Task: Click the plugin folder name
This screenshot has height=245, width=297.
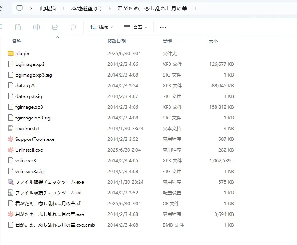Action: (22, 54)
